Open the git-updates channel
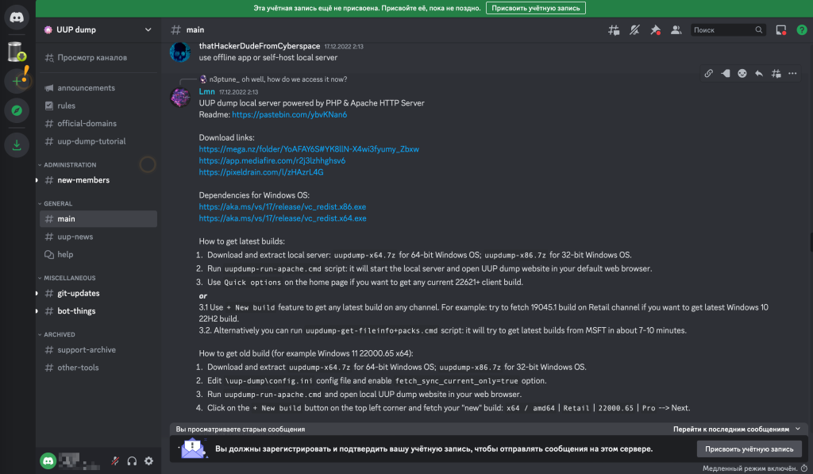Viewport: 813px width, 474px height. pyautogui.click(x=98, y=293)
